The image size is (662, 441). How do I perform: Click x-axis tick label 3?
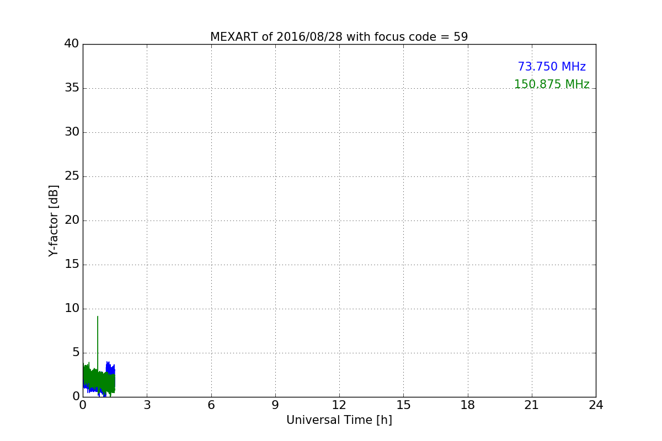147,405
